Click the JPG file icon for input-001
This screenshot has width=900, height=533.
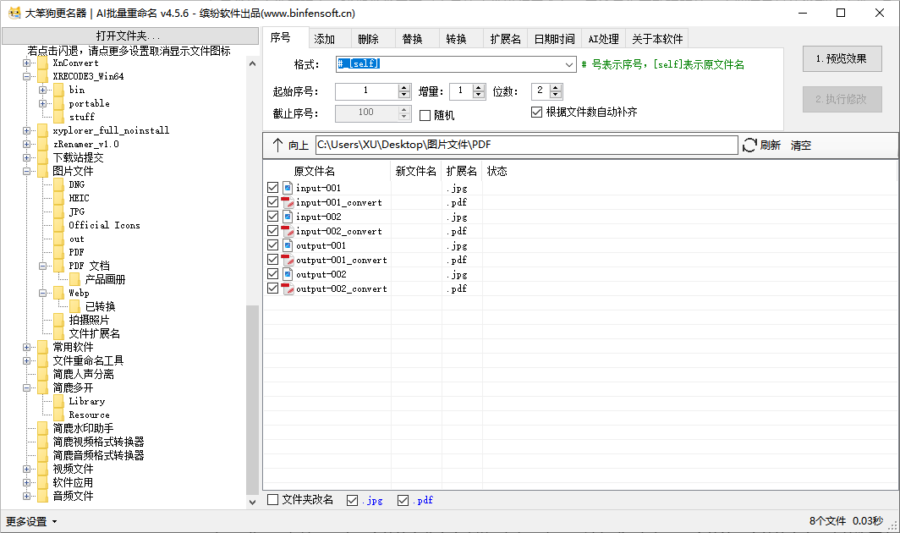click(288, 188)
